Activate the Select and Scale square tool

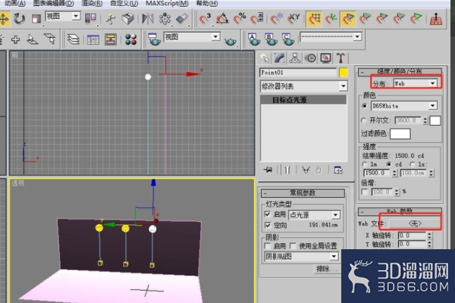(x=36, y=19)
